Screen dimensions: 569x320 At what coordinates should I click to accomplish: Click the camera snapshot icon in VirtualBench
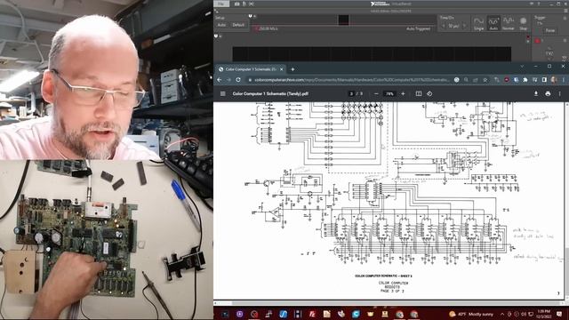(x=237, y=4)
